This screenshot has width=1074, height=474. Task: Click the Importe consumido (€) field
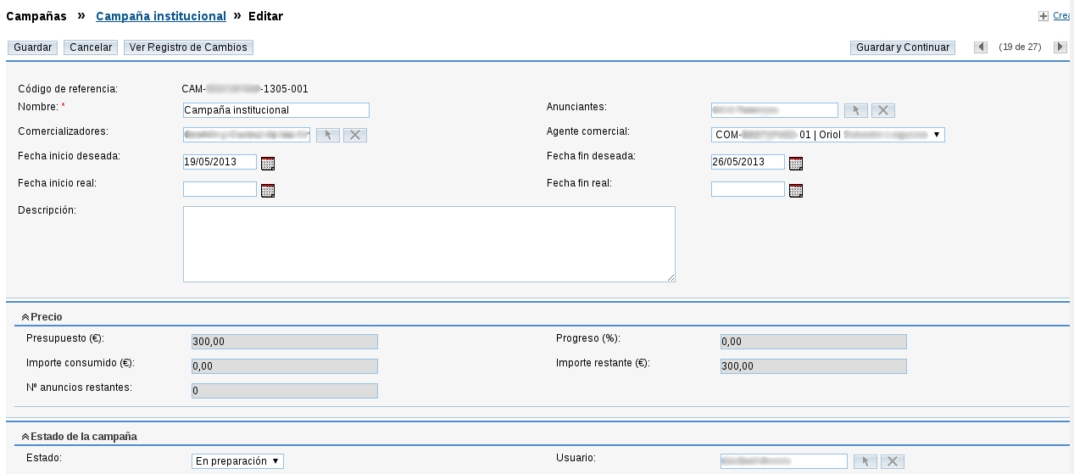(x=285, y=366)
